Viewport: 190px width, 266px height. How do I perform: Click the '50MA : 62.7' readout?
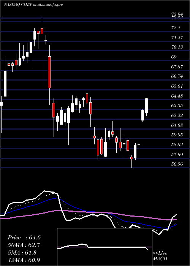(x=24, y=245)
